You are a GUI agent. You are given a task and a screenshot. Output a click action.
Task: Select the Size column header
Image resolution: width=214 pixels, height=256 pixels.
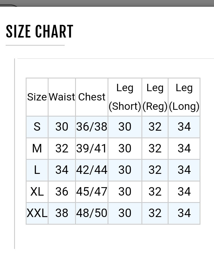click(x=37, y=97)
